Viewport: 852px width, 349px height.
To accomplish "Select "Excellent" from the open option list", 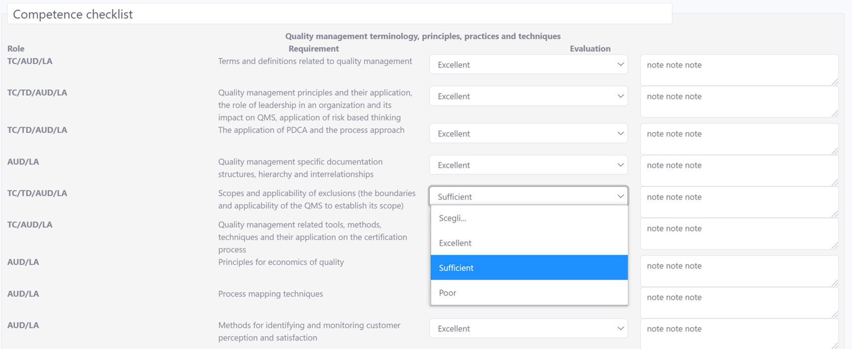I will point(528,243).
